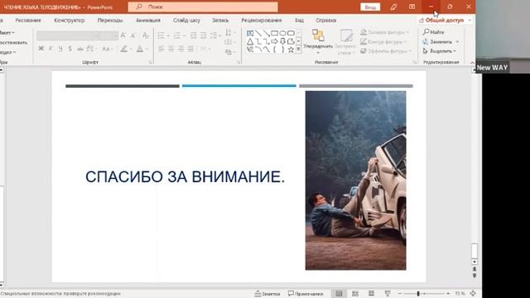Click the Заметки status bar button
The width and height of the screenshot is (530, 298).
(x=267, y=294)
